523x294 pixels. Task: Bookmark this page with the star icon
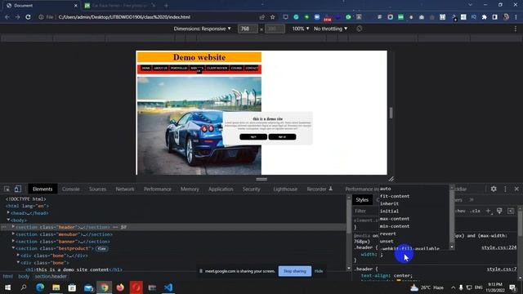pyautogui.click(x=272, y=17)
